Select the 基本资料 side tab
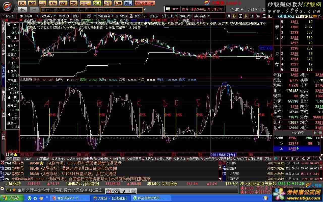The height and width of the screenshot is (202, 323). 3,95
